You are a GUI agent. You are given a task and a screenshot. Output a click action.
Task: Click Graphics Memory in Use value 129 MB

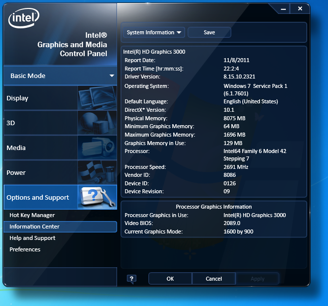click(233, 143)
